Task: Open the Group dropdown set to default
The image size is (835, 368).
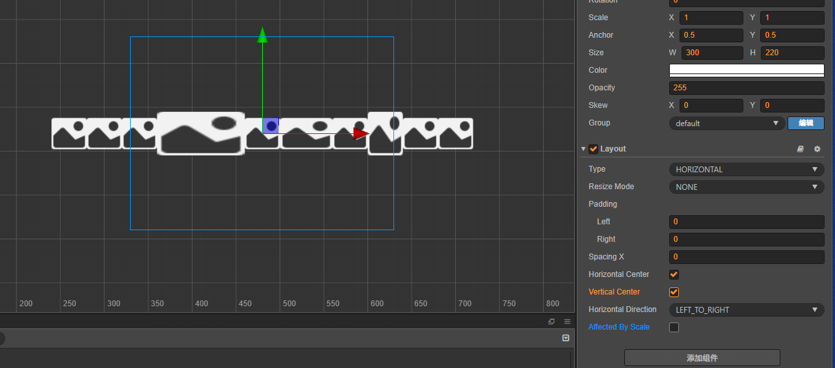Action: tap(726, 123)
